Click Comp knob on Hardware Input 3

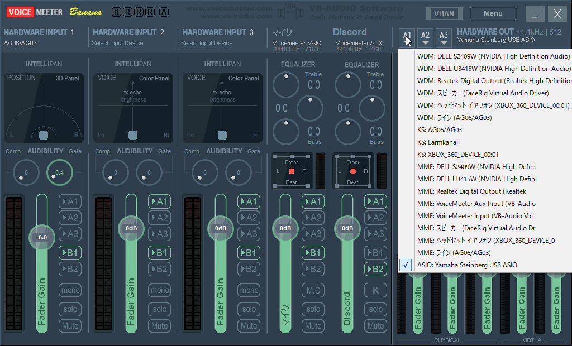tap(204, 172)
